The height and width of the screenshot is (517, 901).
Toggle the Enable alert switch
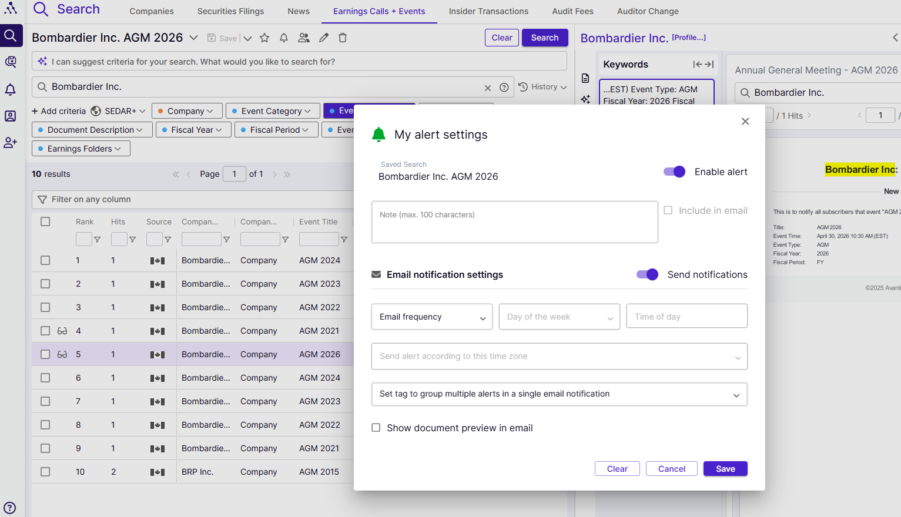[x=674, y=172]
